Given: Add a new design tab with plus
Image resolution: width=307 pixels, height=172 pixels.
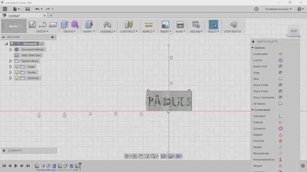Looking at the screenshot, I should (x=51, y=16).
